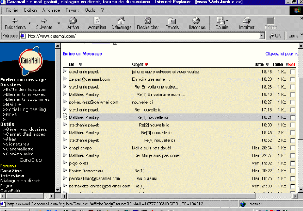Select checkbox for 'Re: nouvelle ici' 17:18
Screen dimensions: 303x211
click(292, 110)
